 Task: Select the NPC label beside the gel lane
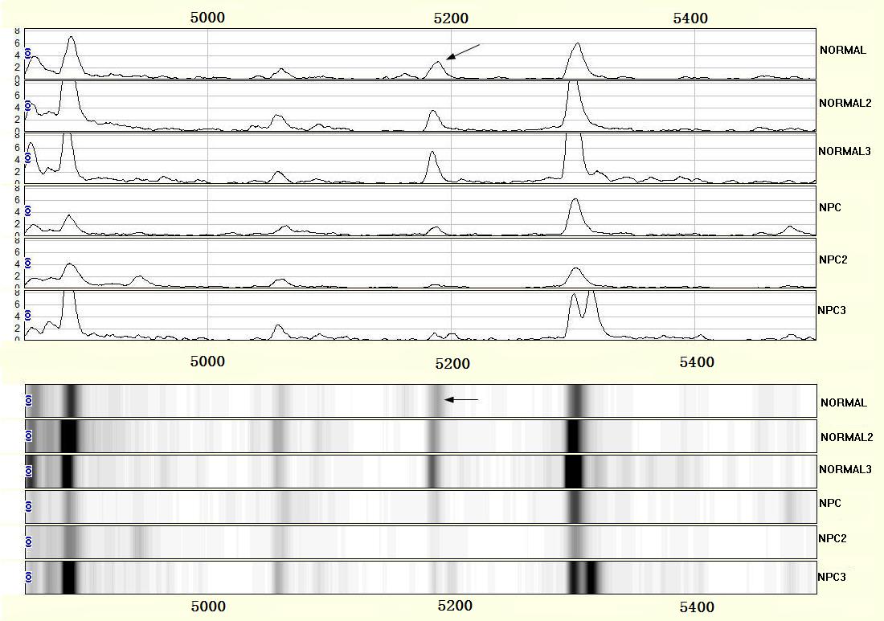point(830,503)
